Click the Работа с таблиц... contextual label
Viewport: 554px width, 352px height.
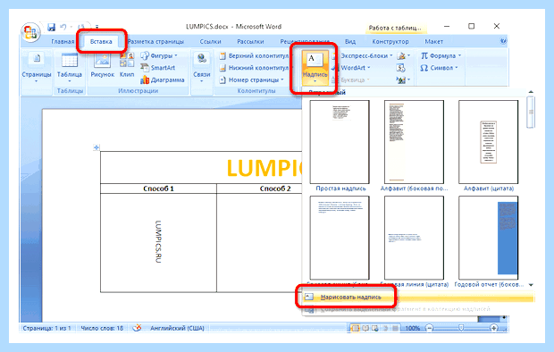tap(395, 28)
